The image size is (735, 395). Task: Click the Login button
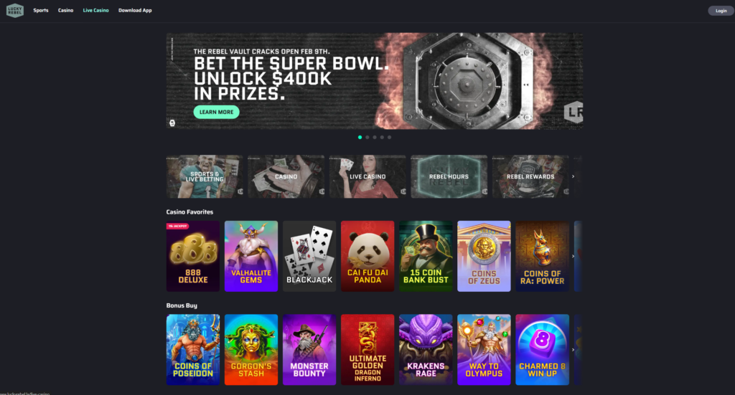tap(721, 11)
